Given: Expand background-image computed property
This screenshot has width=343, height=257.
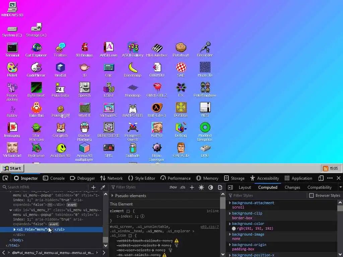Looking at the screenshot, I should pyautogui.click(x=230, y=234).
